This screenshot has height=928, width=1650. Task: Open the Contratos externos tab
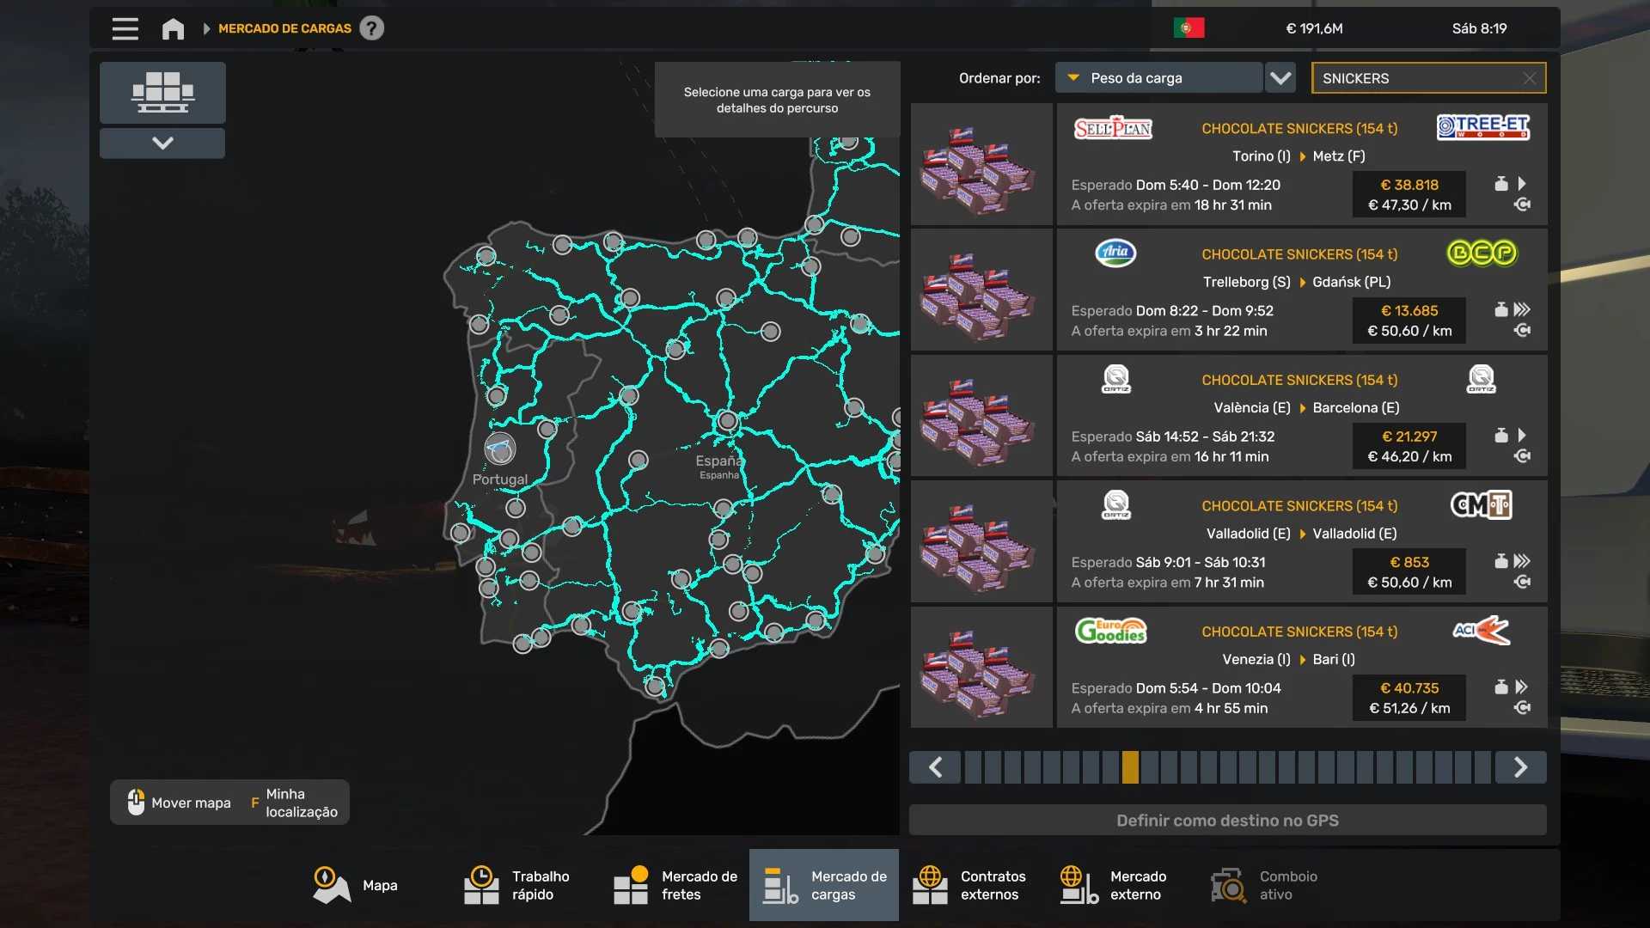click(969, 885)
